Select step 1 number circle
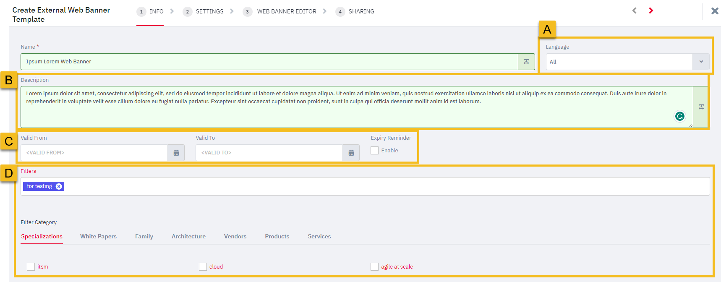Screen dimensions: 721x282 [141, 12]
